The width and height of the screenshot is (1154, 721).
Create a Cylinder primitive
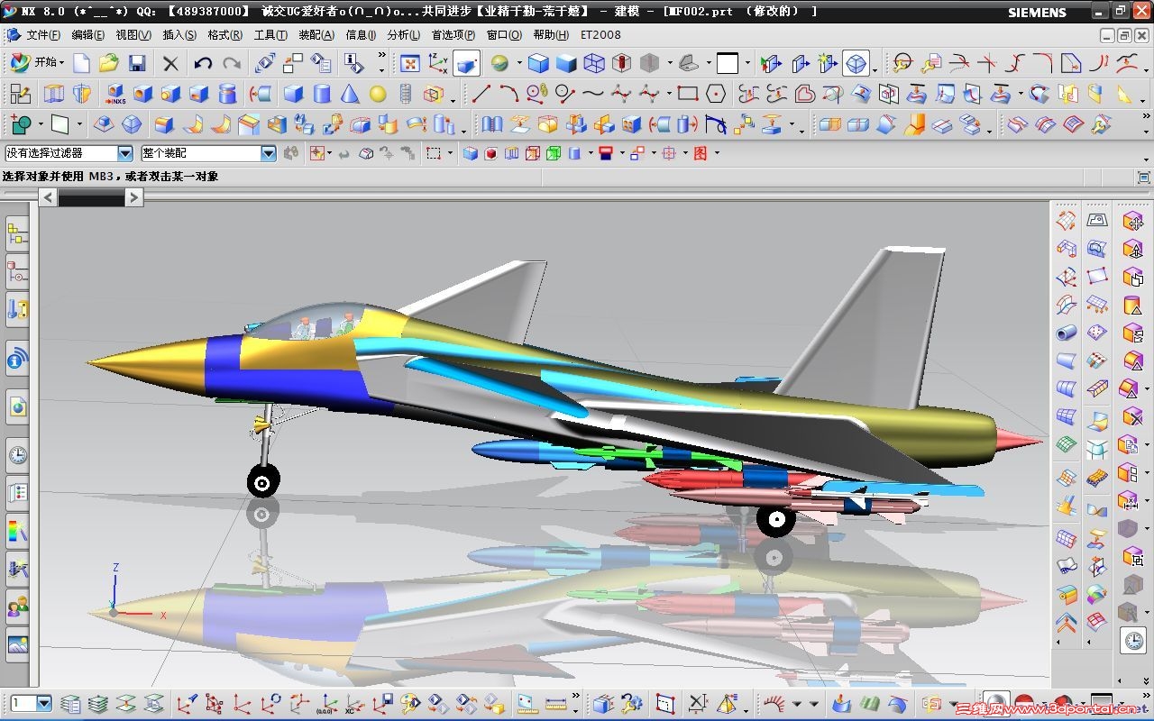(322, 94)
